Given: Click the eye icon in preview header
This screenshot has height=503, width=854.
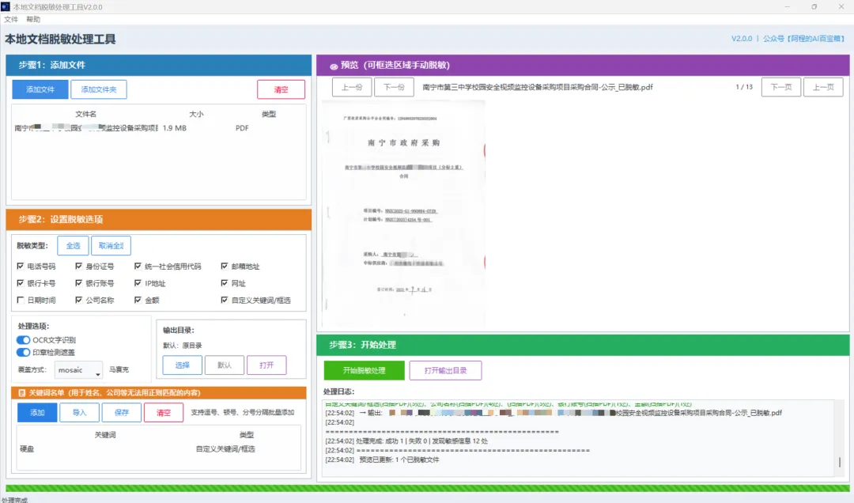Looking at the screenshot, I should pyautogui.click(x=334, y=66).
